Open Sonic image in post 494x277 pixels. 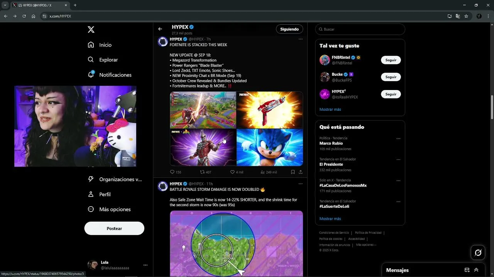pyautogui.click(x=270, y=147)
